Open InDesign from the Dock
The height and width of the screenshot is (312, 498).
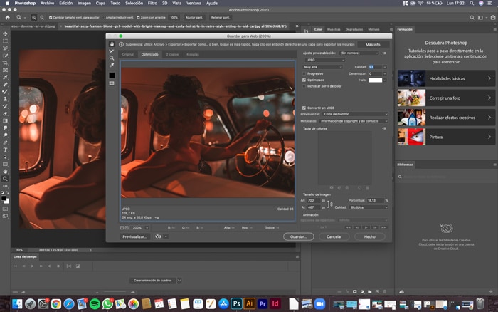point(275,303)
